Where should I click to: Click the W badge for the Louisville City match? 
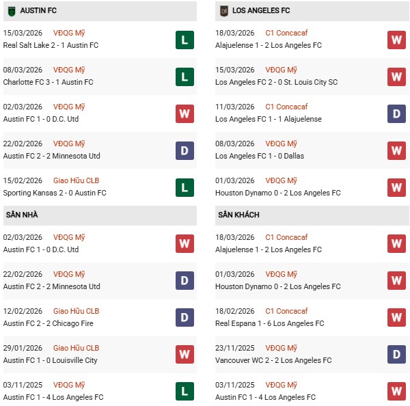[184, 355]
